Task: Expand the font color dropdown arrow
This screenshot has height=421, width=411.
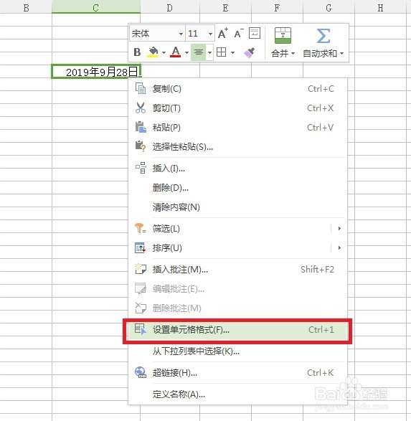Action: coord(186,52)
